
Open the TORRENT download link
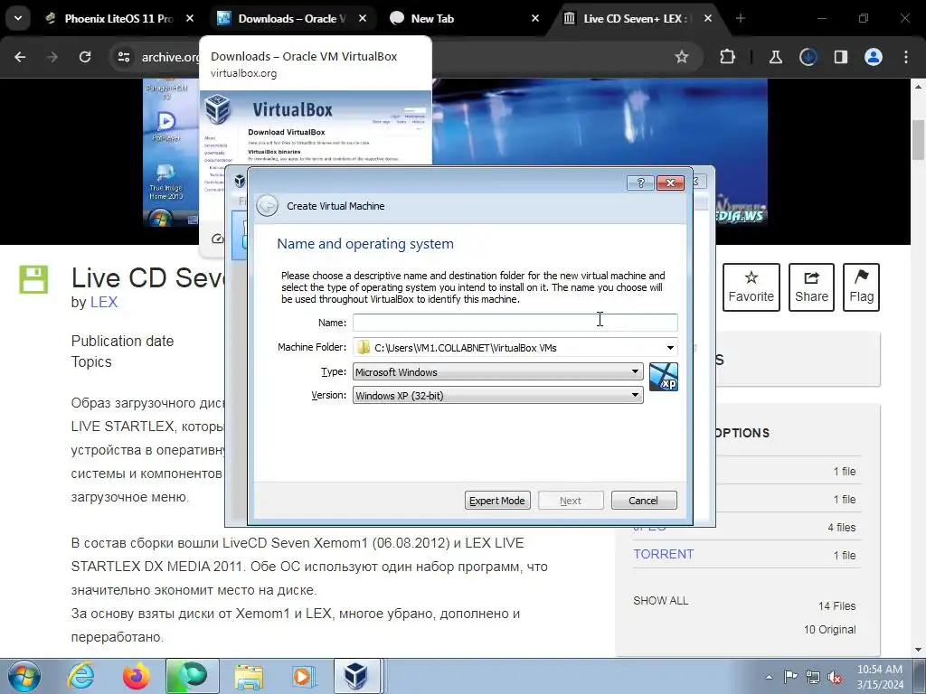[x=663, y=554]
